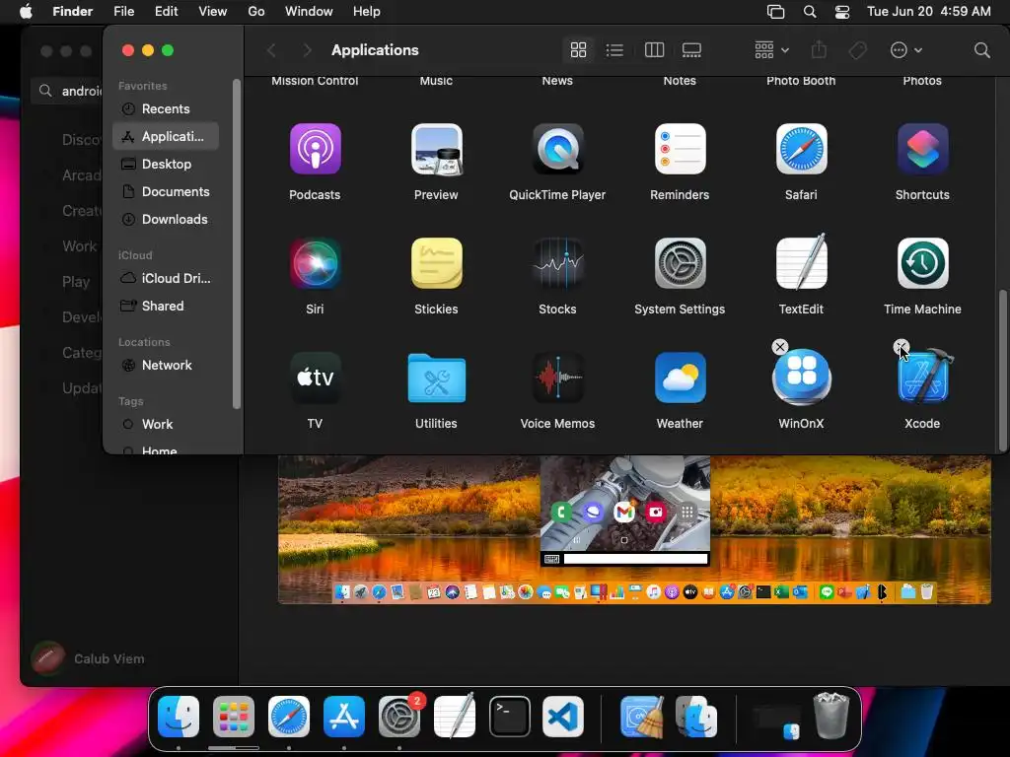The height and width of the screenshot is (757, 1010).
Task: Open the Weather app icon
Action: click(x=680, y=378)
